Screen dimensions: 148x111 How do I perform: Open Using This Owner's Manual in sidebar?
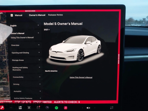pos(22,38)
